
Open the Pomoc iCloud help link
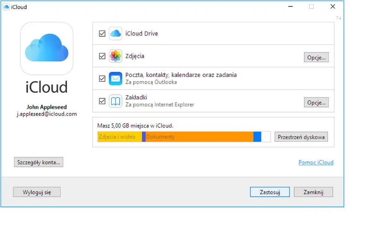click(x=316, y=163)
